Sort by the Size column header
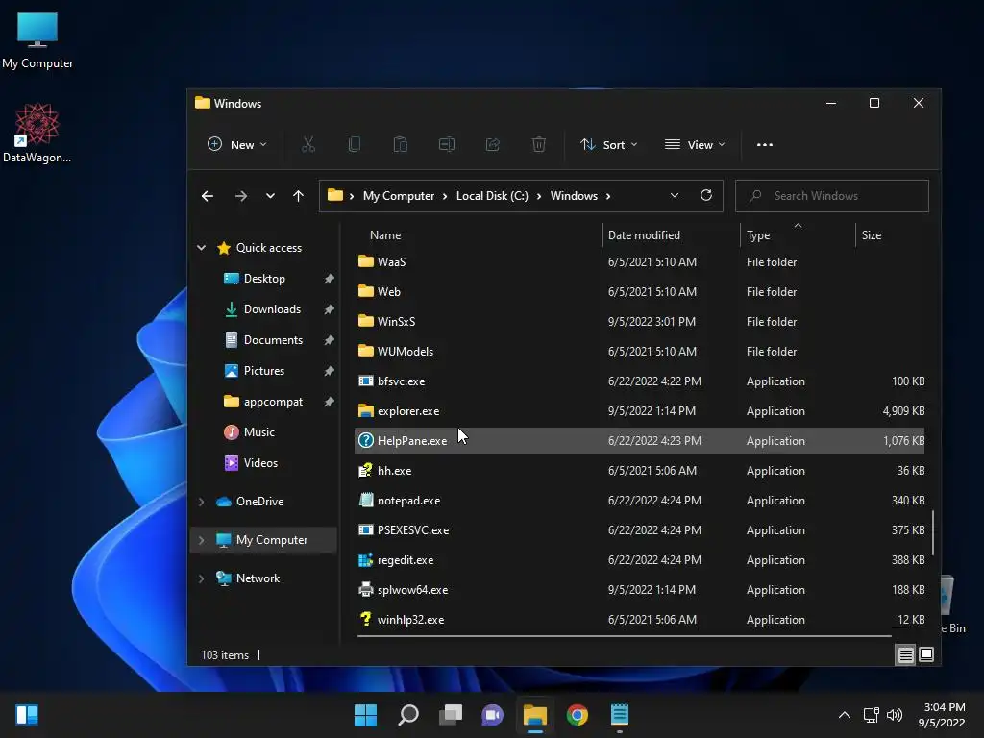Image resolution: width=984 pixels, height=738 pixels. 871,235
